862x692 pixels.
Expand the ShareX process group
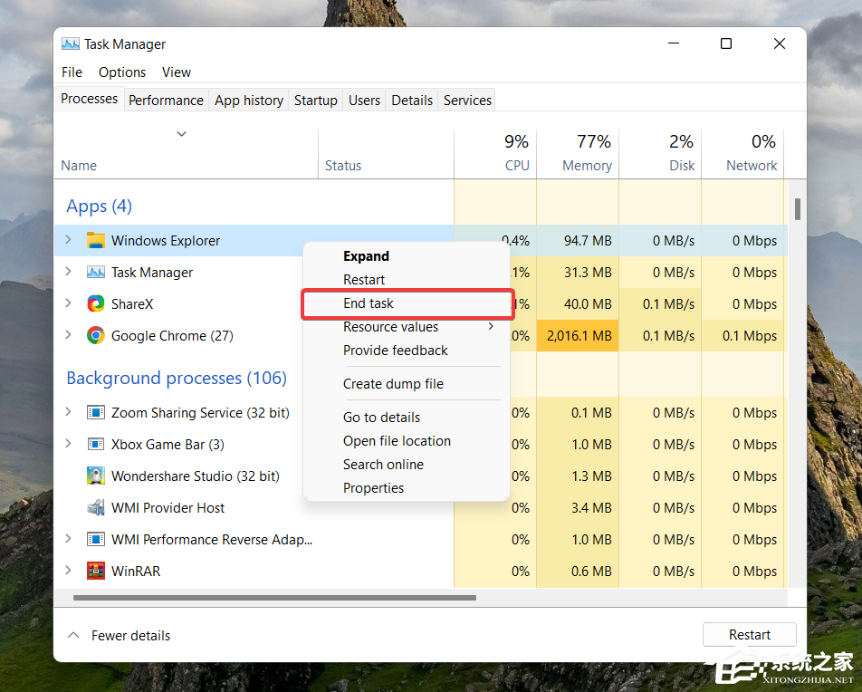(68, 303)
